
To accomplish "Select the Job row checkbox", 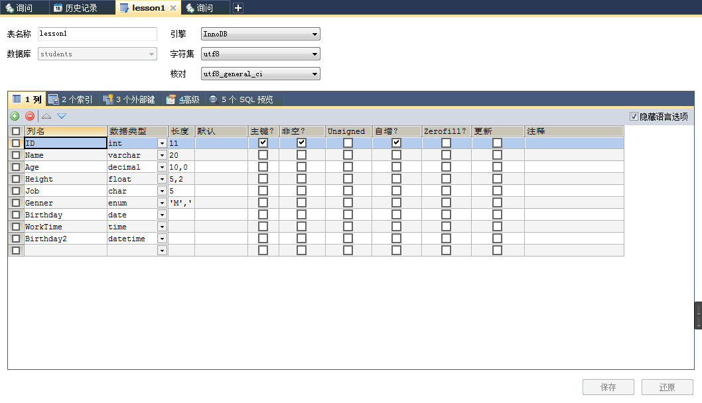I will (16, 190).
